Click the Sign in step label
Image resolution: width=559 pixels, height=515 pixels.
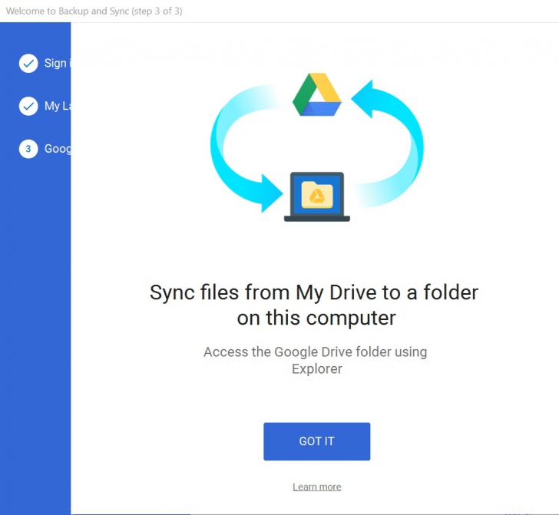coord(57,64)
